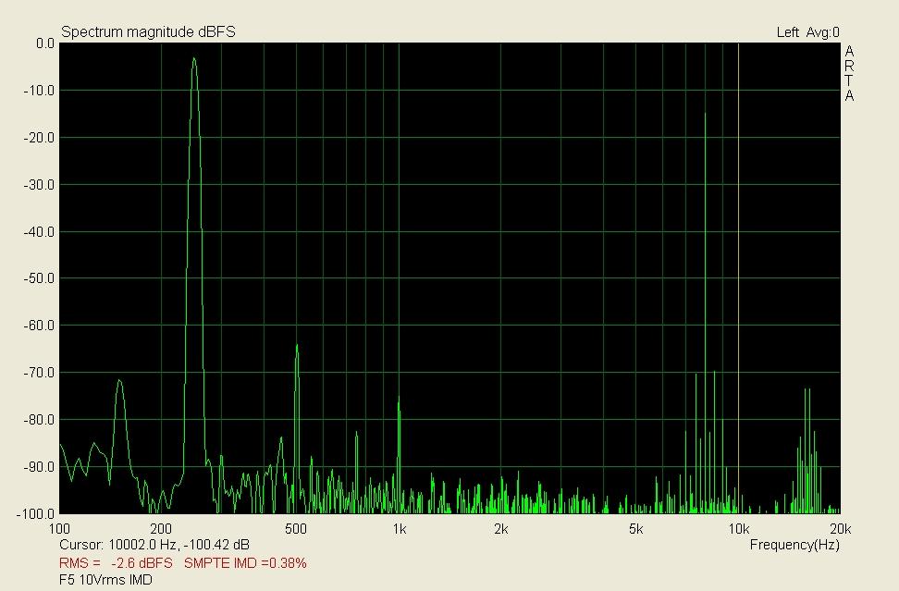The width and height of the screenshot is (899, 591).
Task: Click the 5k frequency axis label
Action: (x=635, y=529)
